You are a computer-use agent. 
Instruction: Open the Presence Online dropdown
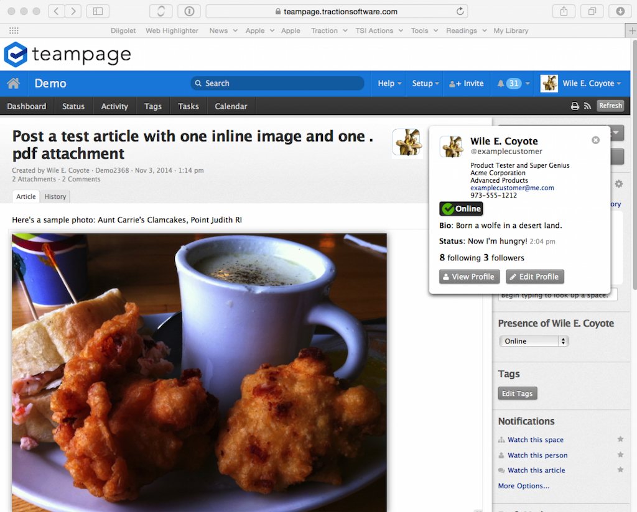534,341
